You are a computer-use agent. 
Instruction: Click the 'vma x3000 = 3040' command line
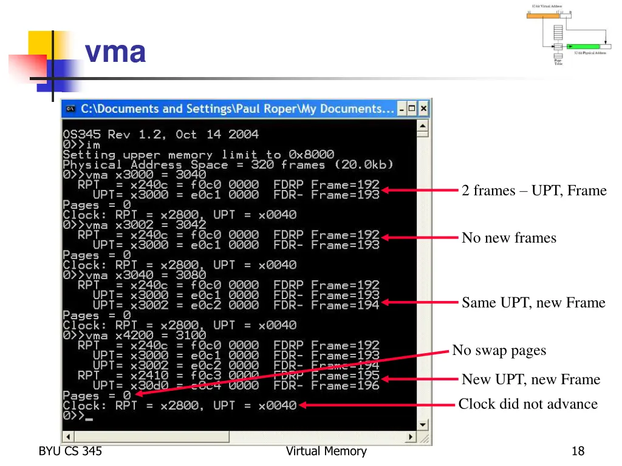coord(134,175)
